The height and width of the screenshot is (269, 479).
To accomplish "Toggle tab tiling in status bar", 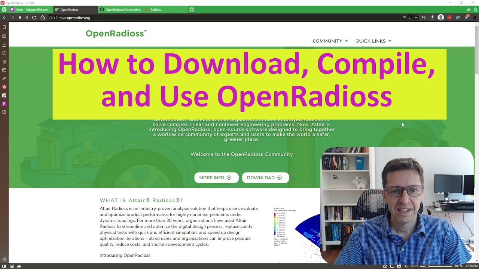I will tap(392, 266).
